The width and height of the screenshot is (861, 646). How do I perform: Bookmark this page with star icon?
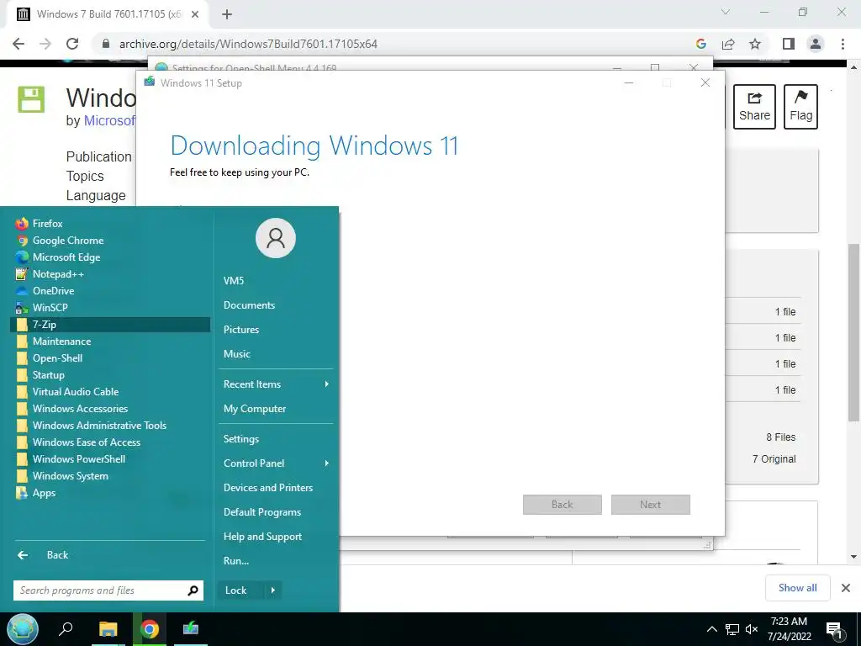(x=756, y=44)
